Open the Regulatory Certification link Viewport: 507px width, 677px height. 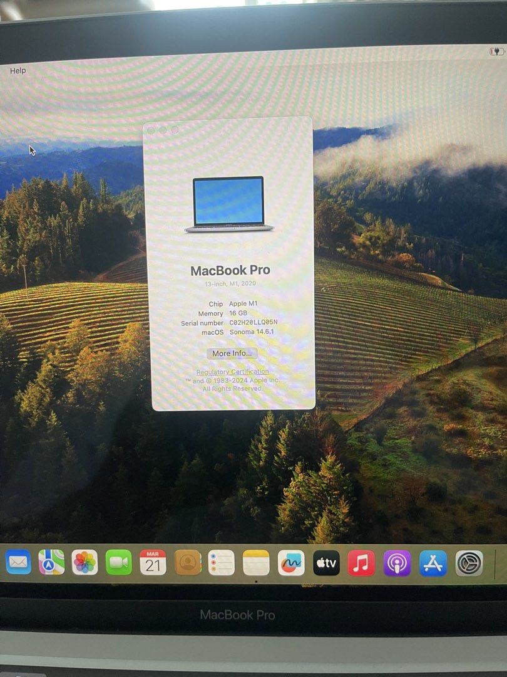coord(232,371)
